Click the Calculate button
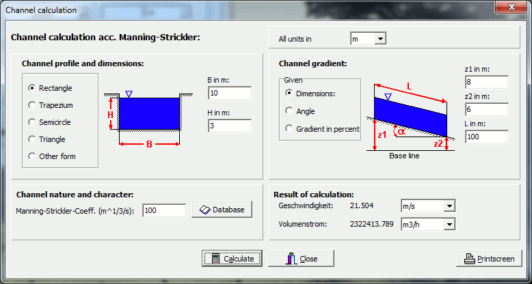 232,259
